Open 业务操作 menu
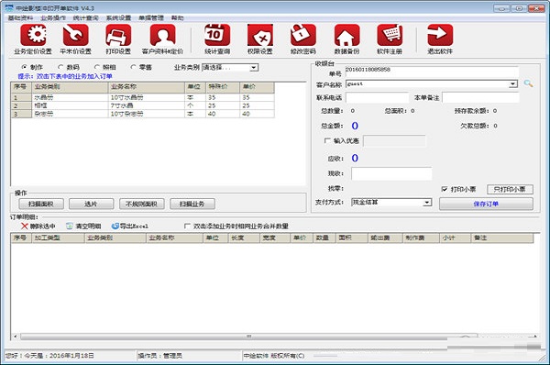This screenshot has height=365, width=550. click(x=53, y=18)
